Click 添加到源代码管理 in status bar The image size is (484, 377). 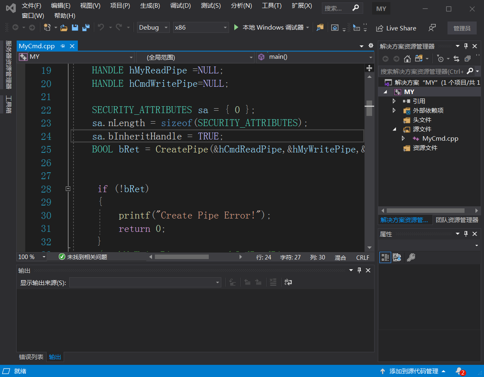pos(413,371)
